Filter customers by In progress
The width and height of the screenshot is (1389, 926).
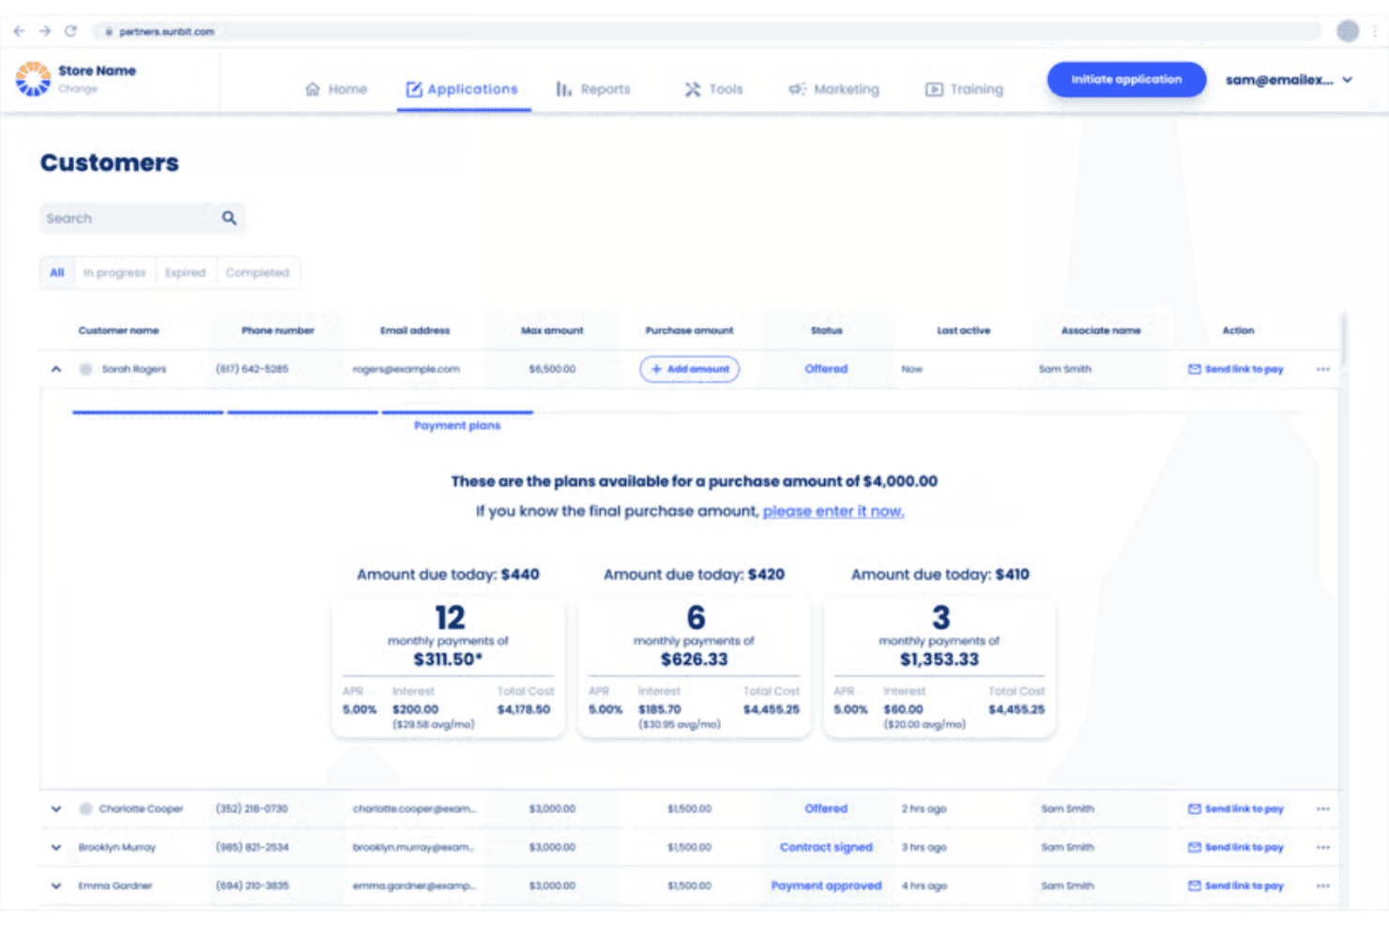pos(114,272)
